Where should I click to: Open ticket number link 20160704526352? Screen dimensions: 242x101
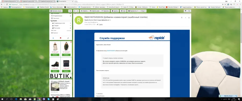click(x=111, y=51)
